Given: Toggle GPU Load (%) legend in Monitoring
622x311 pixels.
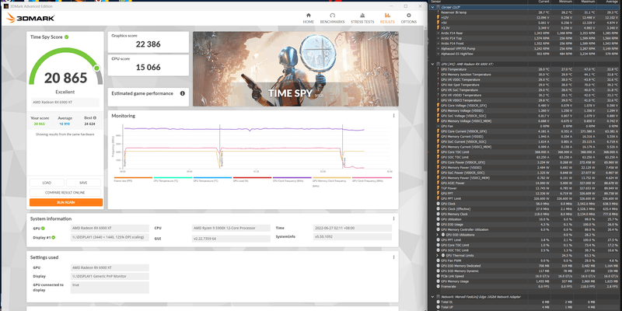Looking at the screenshot, I should coord(252,180).
